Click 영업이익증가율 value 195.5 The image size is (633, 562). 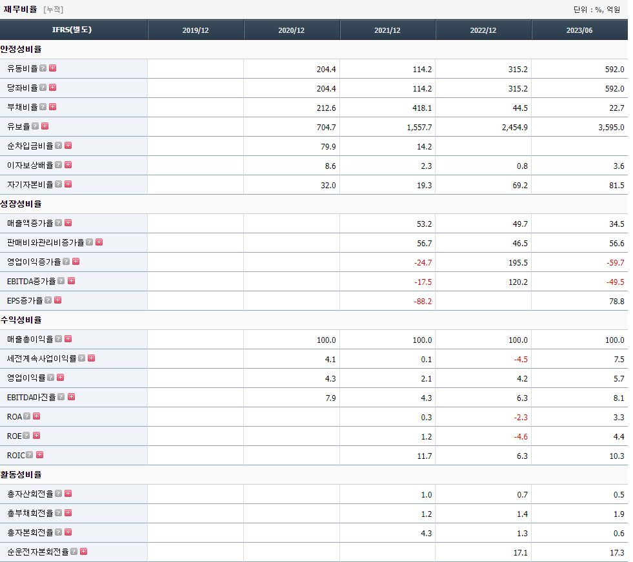click(518, 263)
